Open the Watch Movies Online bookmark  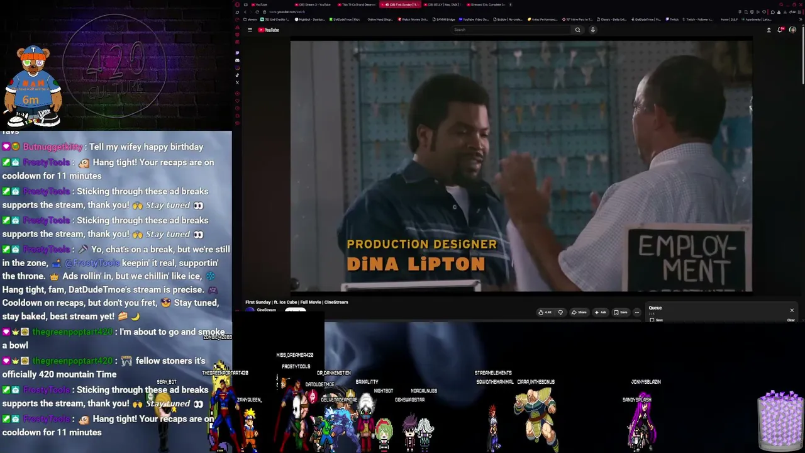413,20
